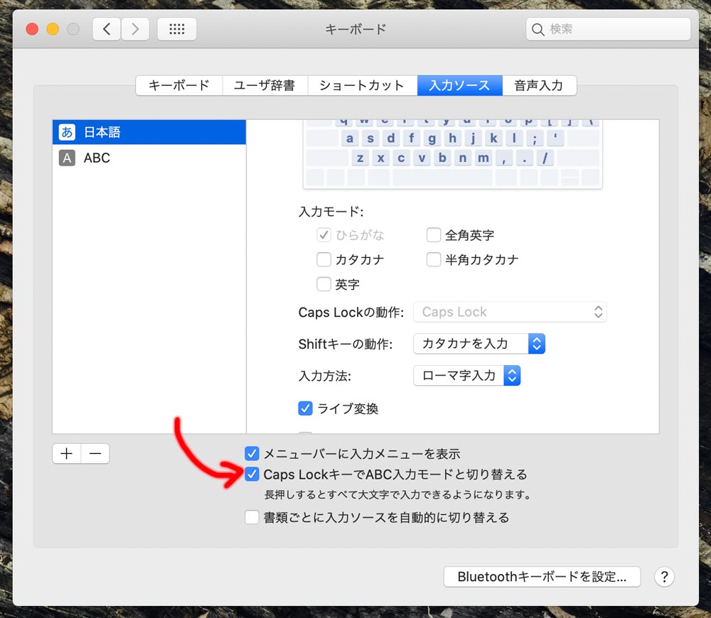The width and height of the screenshot is (711, 618).
Task: Click Bluetoothキーボードを設定… button
Action: tap(542, 577)
